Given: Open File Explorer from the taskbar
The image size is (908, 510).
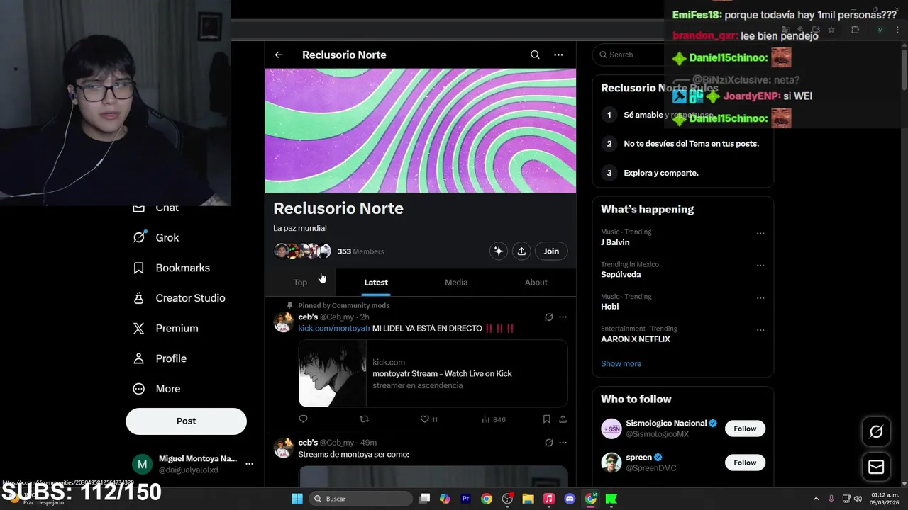Looking at the screenshot, I should click(528, 499).
